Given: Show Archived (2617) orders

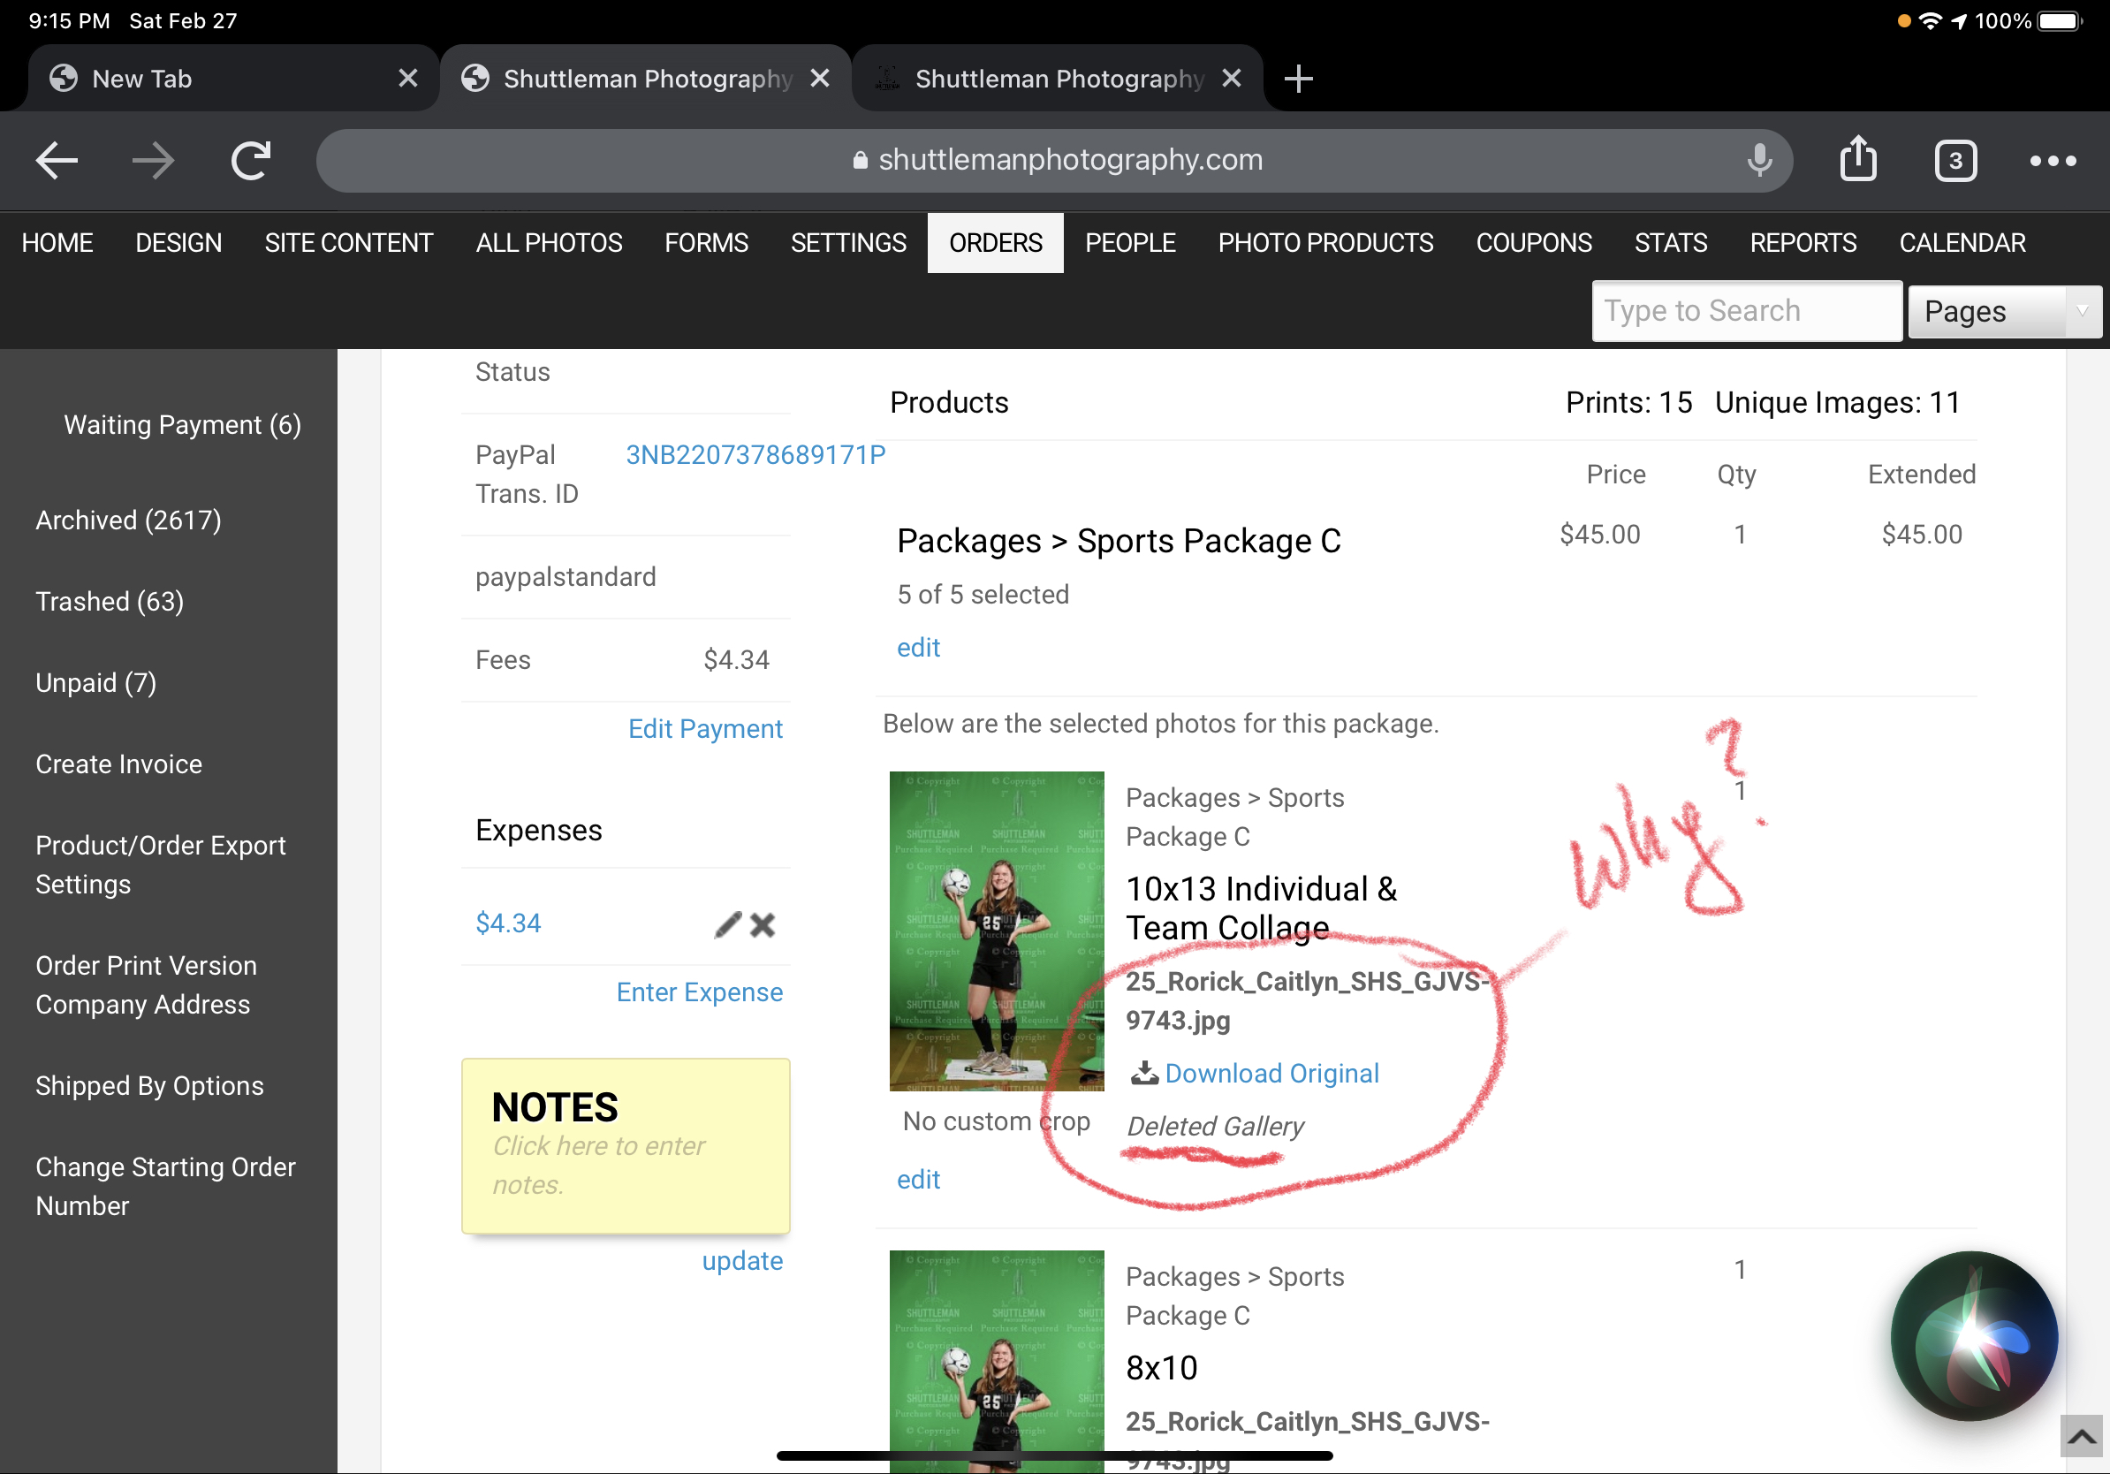Looking at the screenshot, I should tap(128, 520).
